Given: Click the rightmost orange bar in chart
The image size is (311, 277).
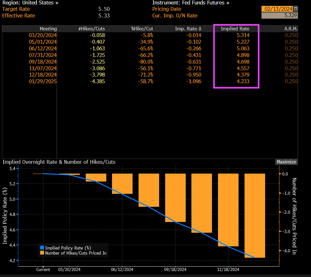Looking at the screenshot, I should coord(255,215).
